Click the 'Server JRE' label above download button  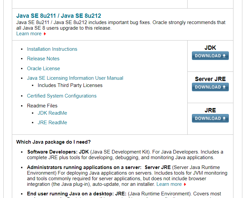[210, 79]
